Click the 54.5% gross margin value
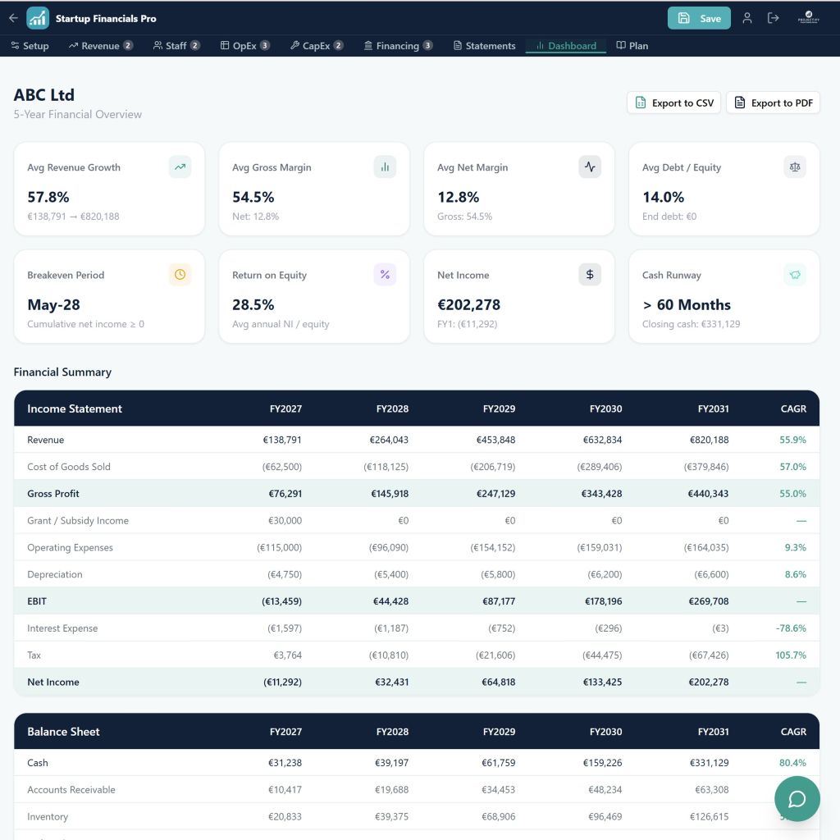Viewport: 840px width, 840px height. [253, 197]
